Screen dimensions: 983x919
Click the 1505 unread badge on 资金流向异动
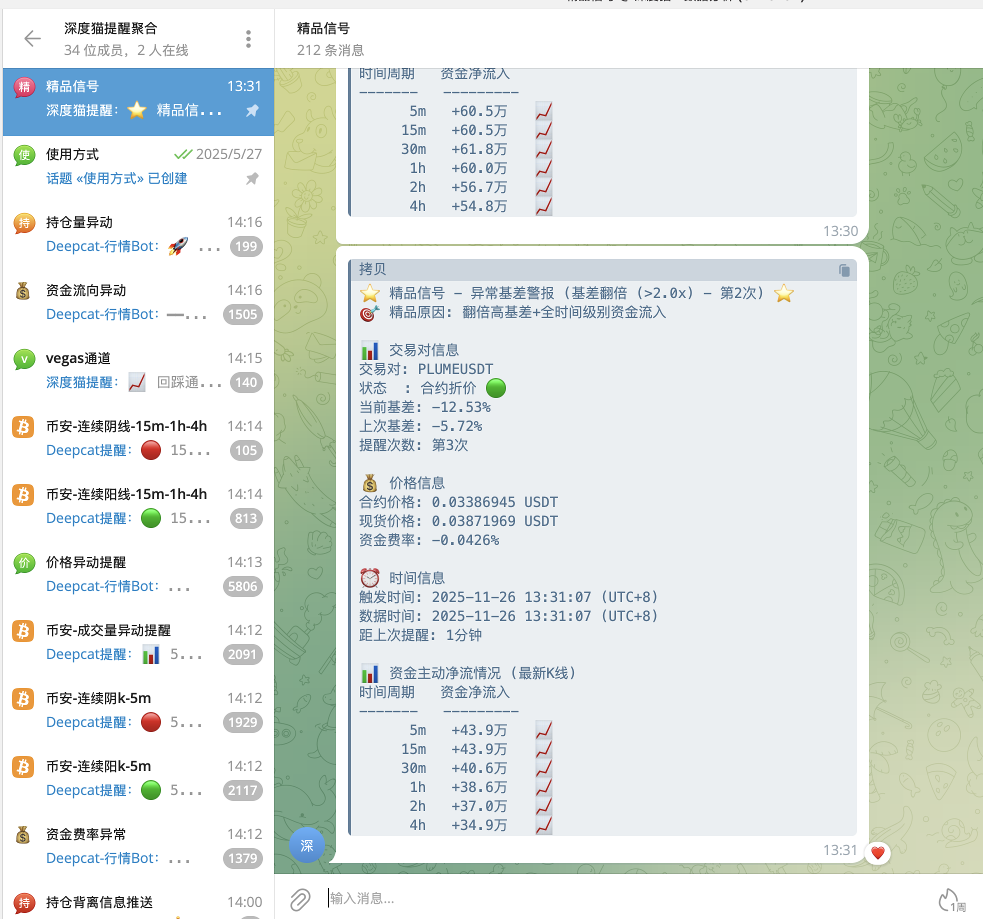coord(242,314)
